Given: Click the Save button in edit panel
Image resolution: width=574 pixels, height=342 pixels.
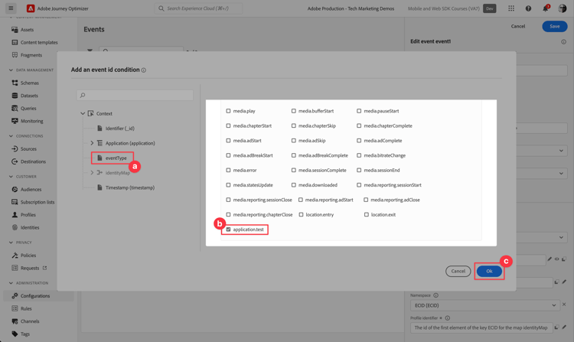Looking at the screenshot, I should [x=555, y=26].
